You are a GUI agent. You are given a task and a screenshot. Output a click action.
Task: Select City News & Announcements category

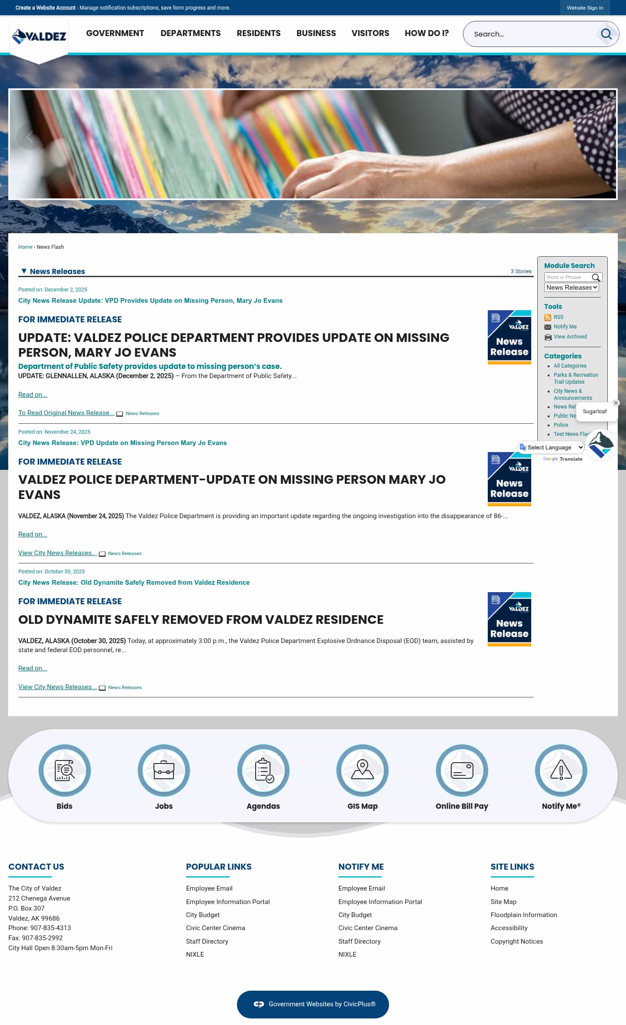[573, 395]
